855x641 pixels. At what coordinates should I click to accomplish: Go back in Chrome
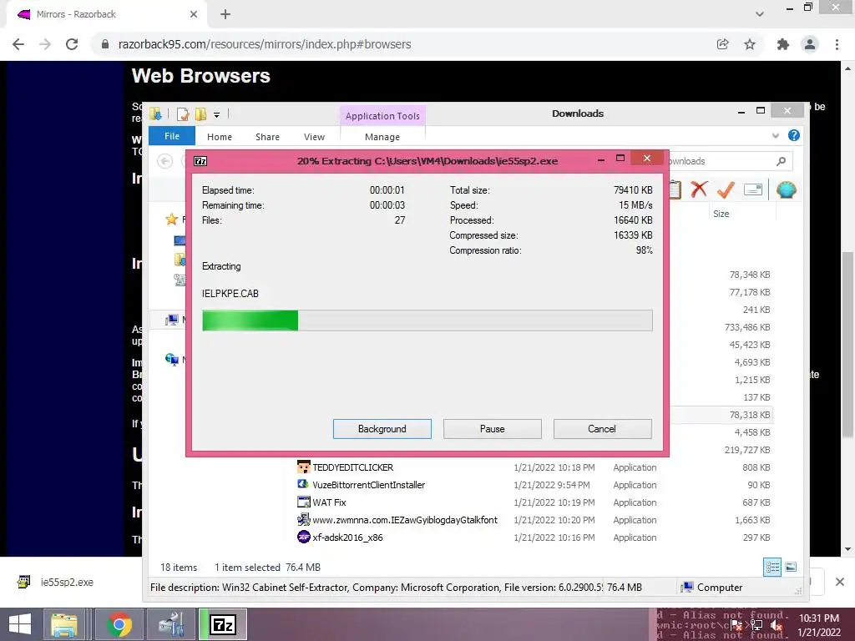[x=18, y=44]
